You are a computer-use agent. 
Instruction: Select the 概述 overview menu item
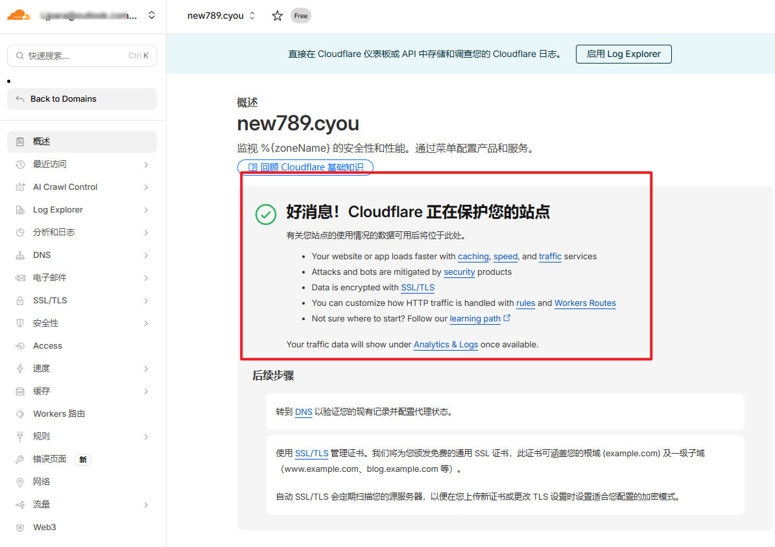point(82,142)
